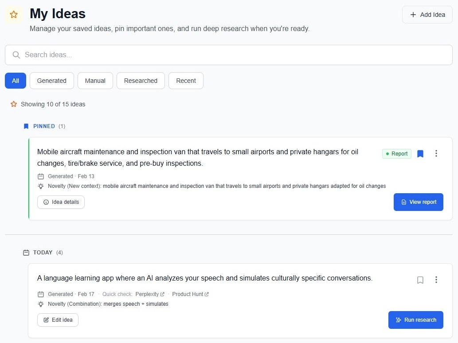Click the magnifier icon in the search bar
Image resolution: width=458 pixels, height=343 pixels.
coord(16,55)
